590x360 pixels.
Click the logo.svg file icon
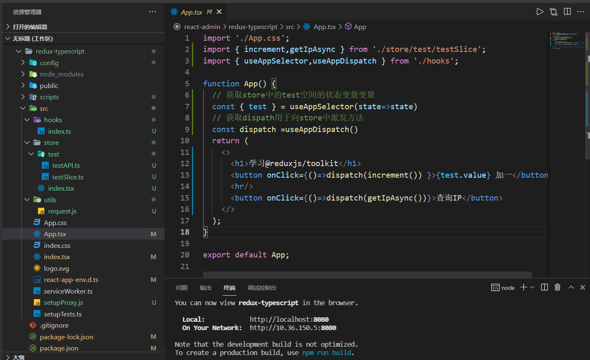click(37, 268)
